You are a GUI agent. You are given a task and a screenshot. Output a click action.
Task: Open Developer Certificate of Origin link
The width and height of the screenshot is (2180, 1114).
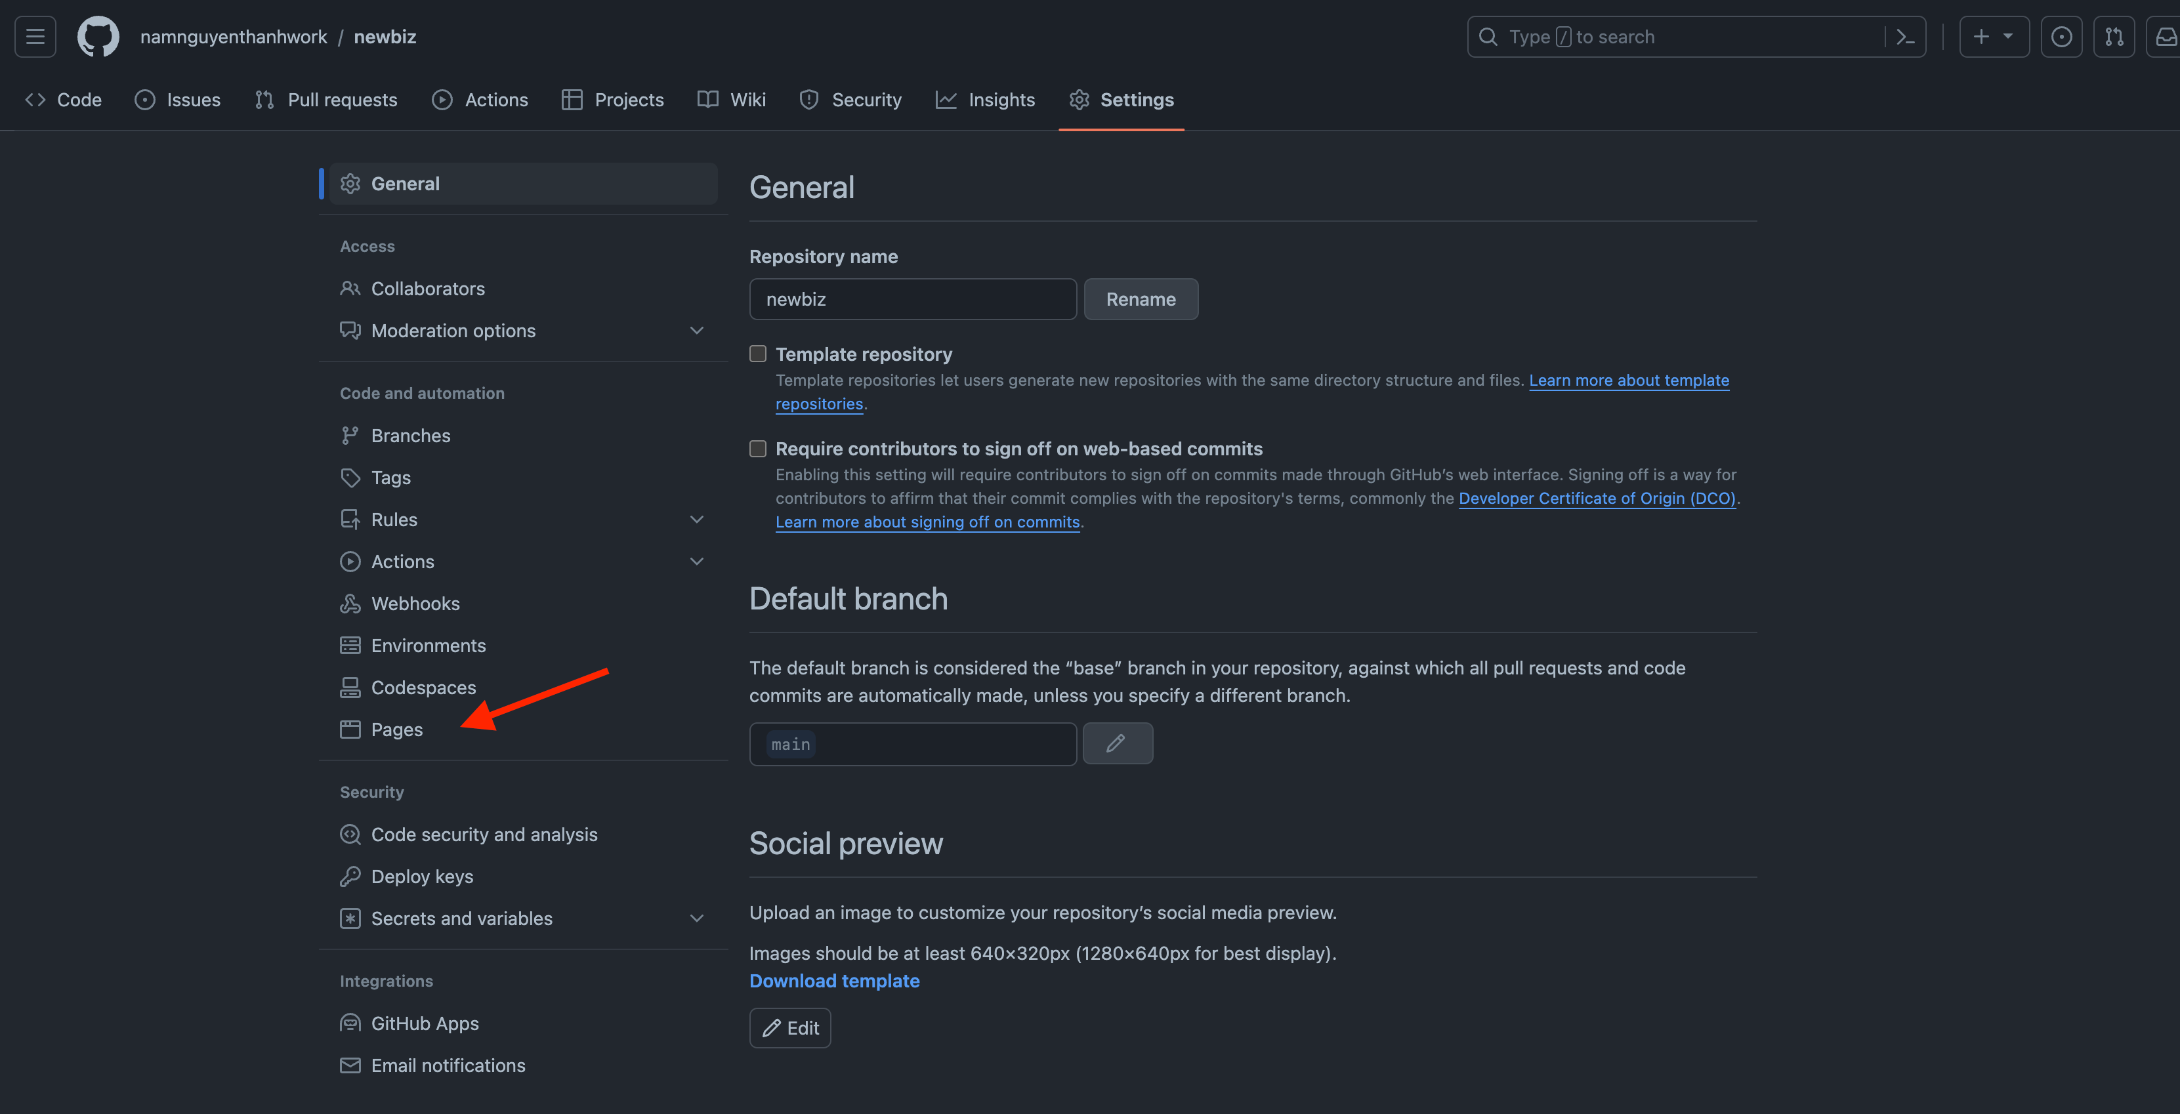[1597, 498]
